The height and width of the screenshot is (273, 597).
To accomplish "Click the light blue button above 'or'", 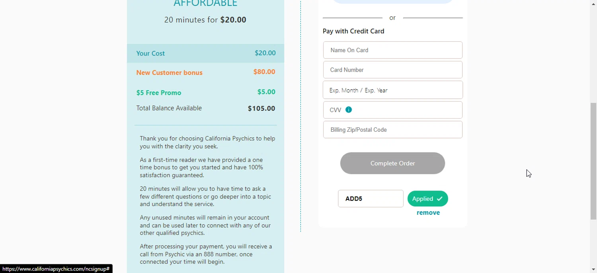I will point(392,1).
